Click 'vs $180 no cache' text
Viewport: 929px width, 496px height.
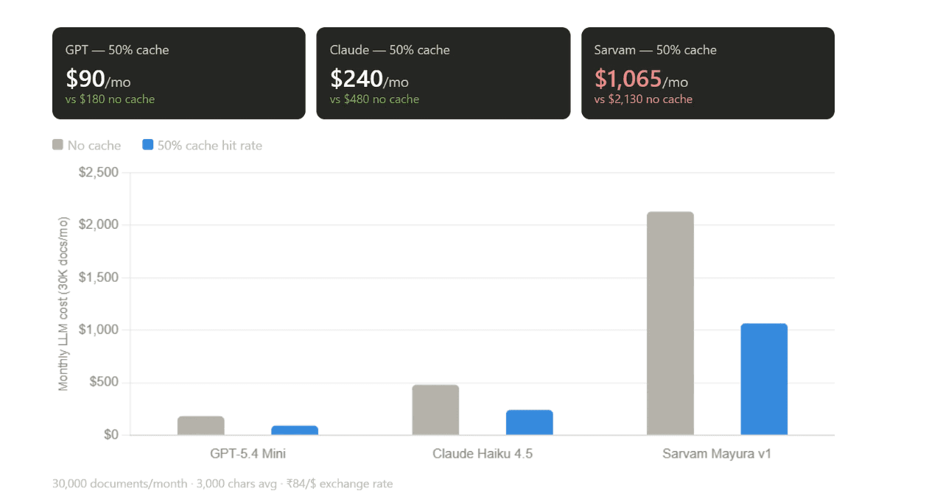110,99
